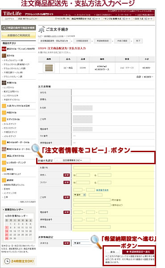Focus the first 携帯電話番号 field in delivery settings

[x=78, y=220]
